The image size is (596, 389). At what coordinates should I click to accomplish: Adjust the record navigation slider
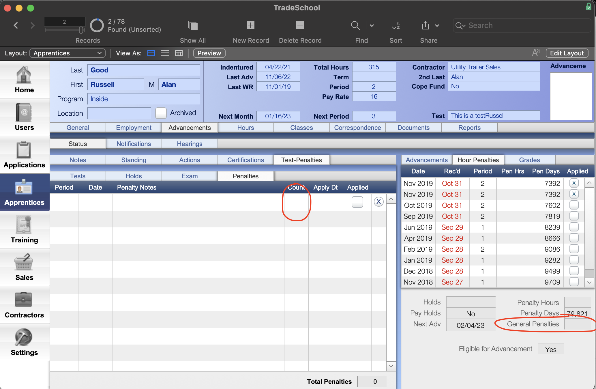[81, 30]
